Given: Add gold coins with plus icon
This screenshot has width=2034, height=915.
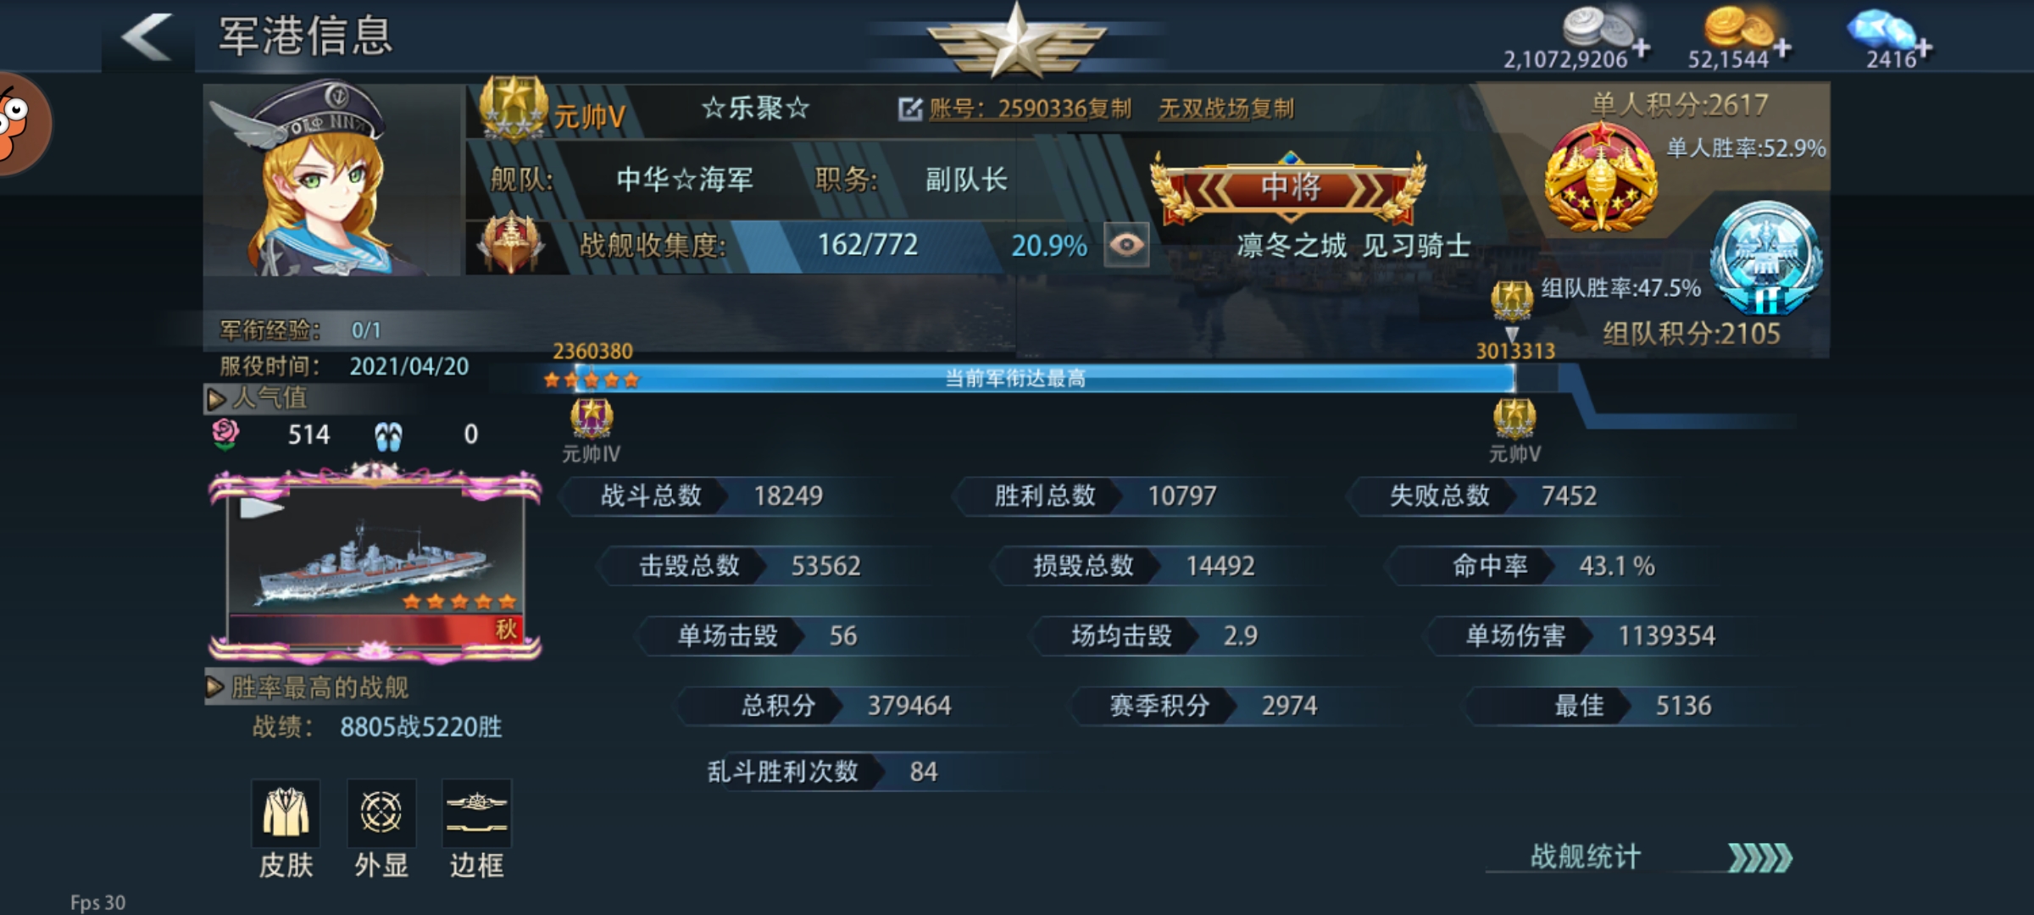Looking at the screenshot, I should point(1783,48).
